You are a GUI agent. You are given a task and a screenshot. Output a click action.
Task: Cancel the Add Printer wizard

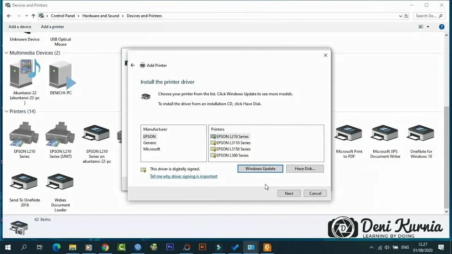(x=315, y=193)
